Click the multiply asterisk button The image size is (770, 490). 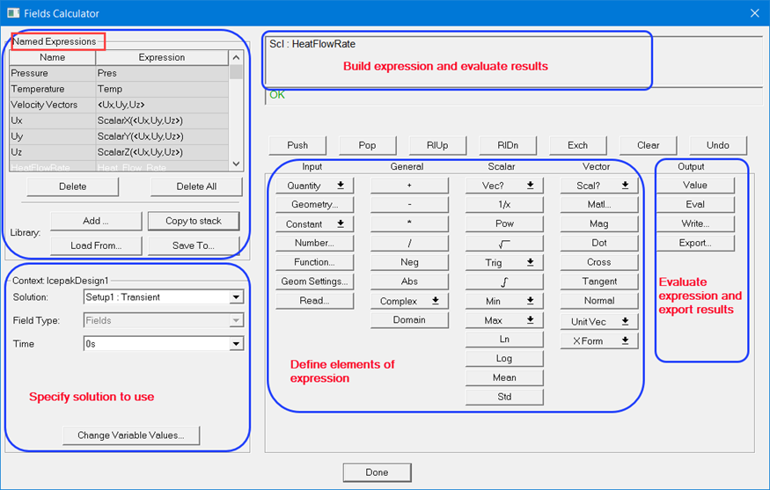coord(409,224)
